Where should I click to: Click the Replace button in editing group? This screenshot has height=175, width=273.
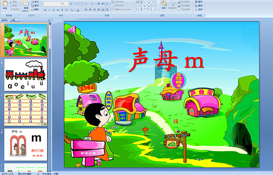[x=199, y=5]
